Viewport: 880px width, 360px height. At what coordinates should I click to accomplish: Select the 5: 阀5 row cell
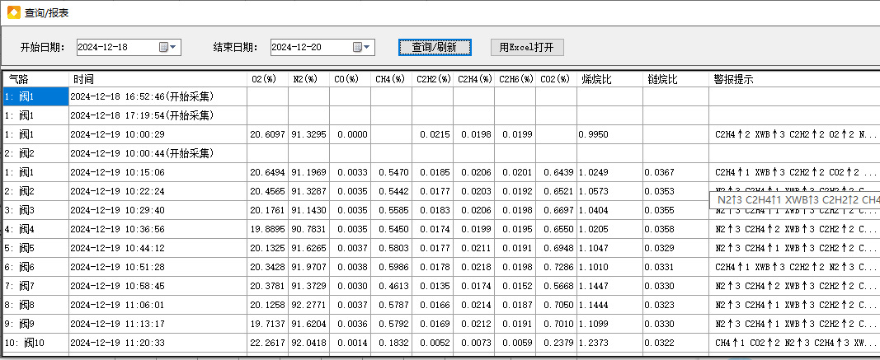pos(36,248)
